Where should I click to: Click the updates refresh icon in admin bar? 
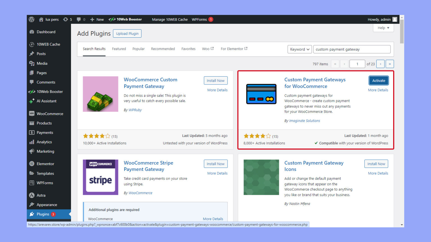pyautogui.click(x=65, y=19)
